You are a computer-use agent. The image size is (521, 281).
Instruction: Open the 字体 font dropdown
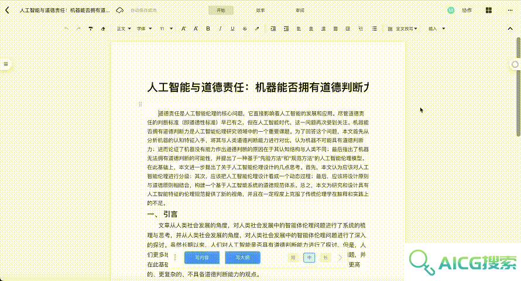point(144,29)
